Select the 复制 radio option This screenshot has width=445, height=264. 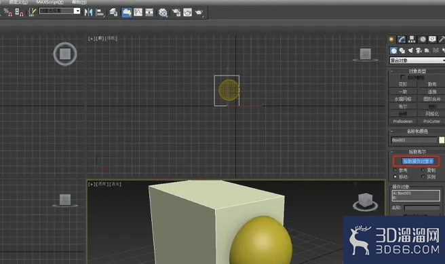423,170
